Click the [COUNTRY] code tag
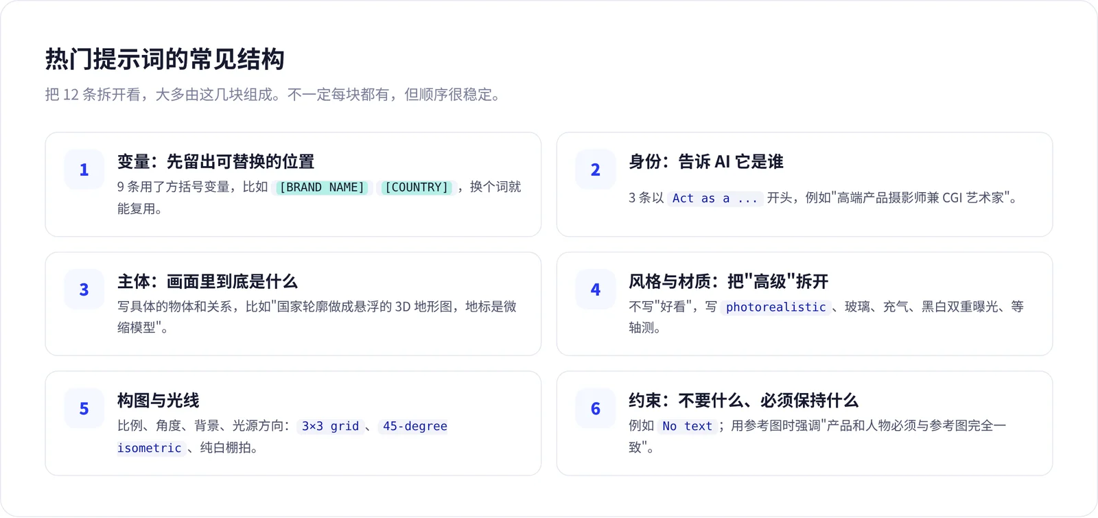 pos(416,187)
